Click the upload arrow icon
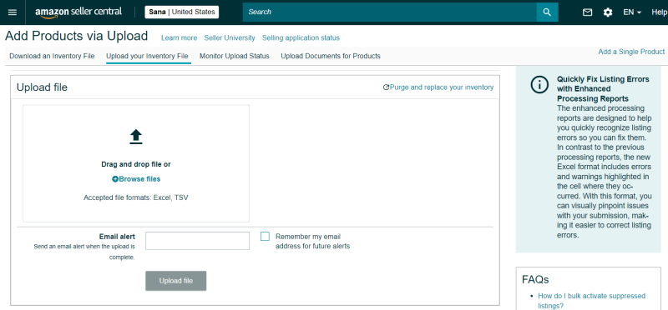Screen dimensions: 668x310 point(136,137)
